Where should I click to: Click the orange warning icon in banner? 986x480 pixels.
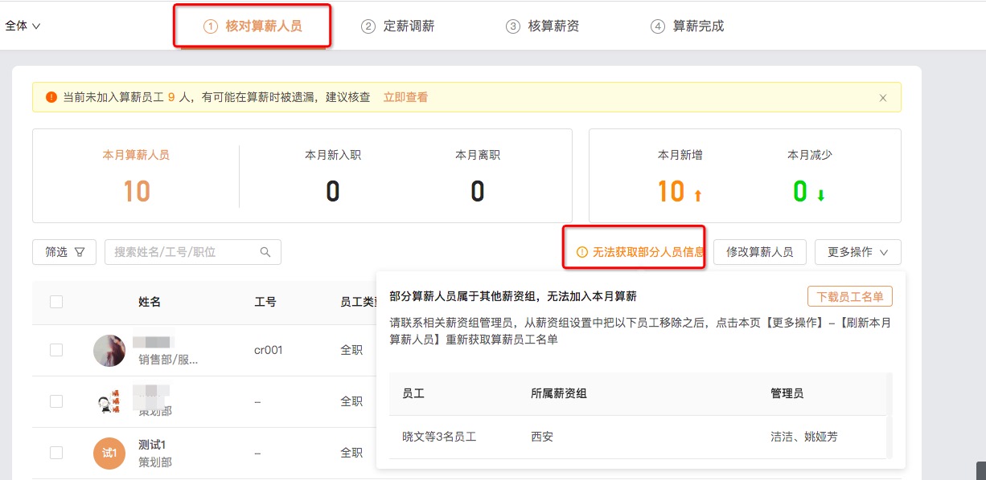pos(51,97)
